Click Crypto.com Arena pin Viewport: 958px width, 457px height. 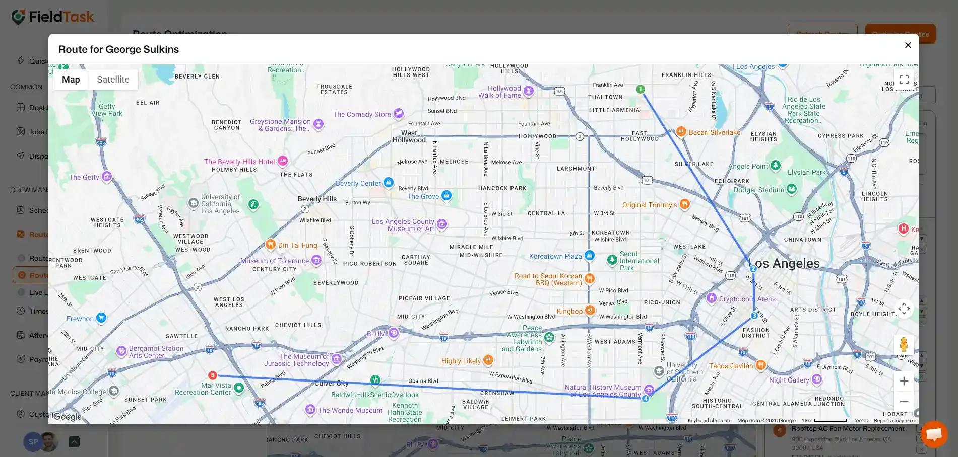pyautogui.click(x=711, y=298)
